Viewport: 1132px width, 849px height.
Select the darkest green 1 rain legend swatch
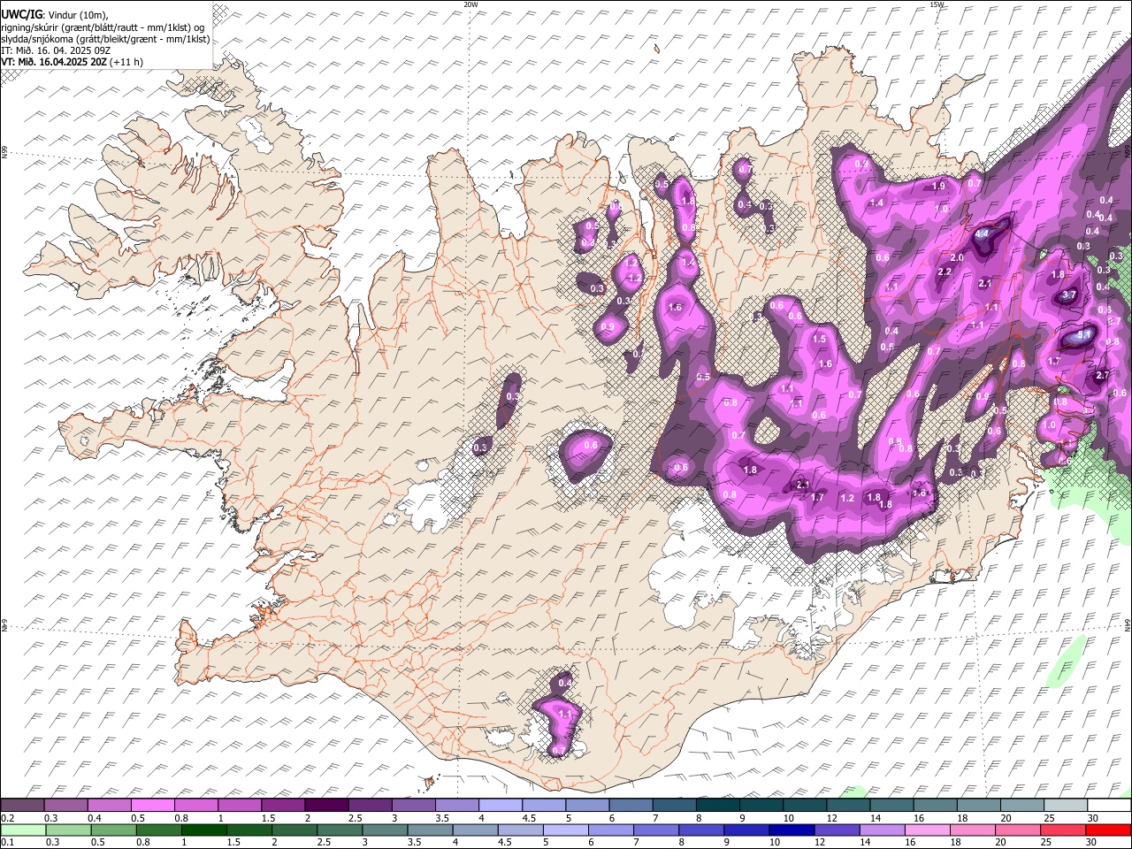point(203,830)
